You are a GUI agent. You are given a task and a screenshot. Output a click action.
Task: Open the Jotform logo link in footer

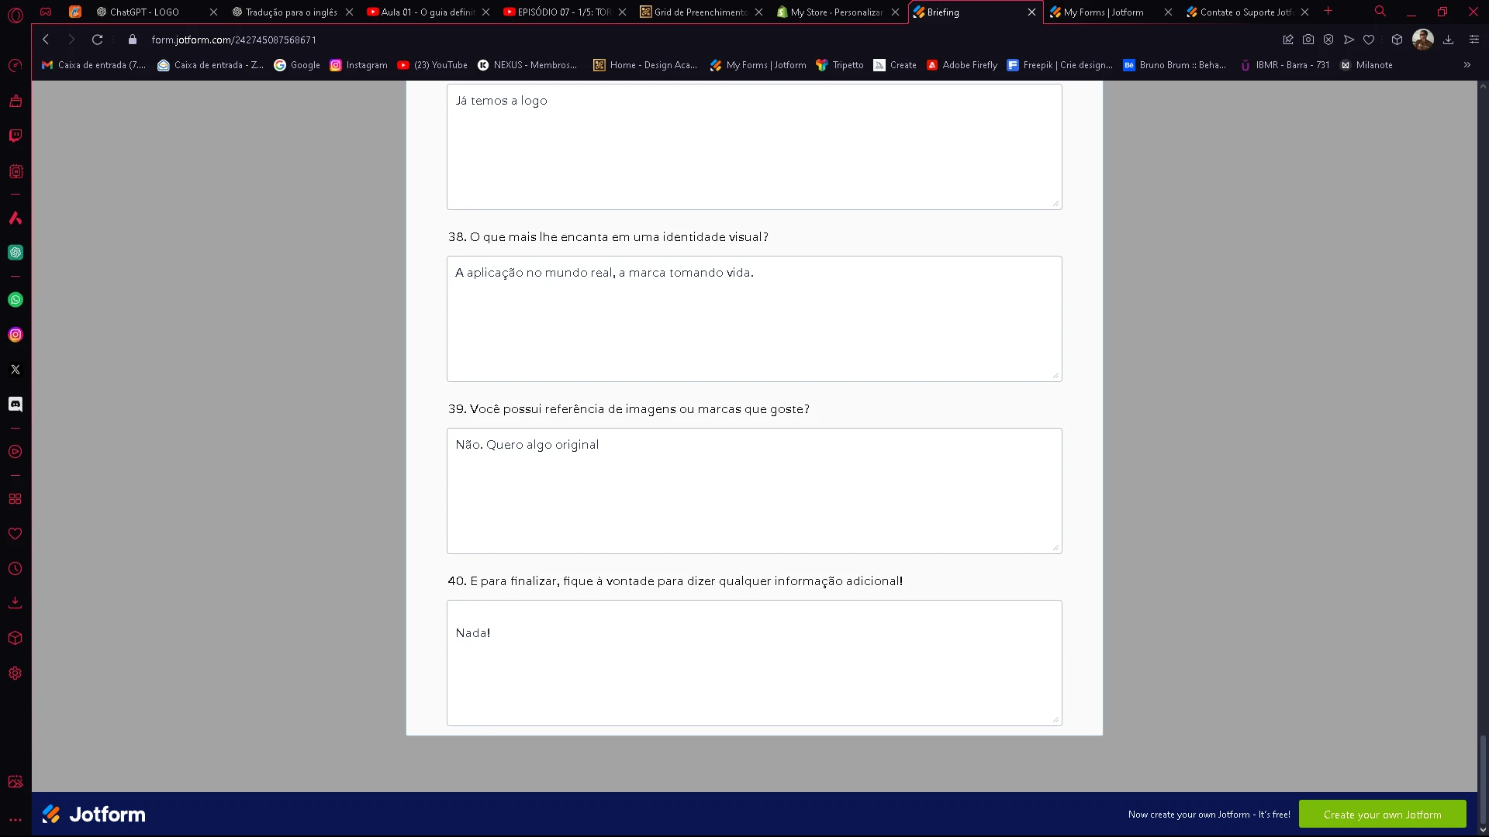(x=93, y=815)
